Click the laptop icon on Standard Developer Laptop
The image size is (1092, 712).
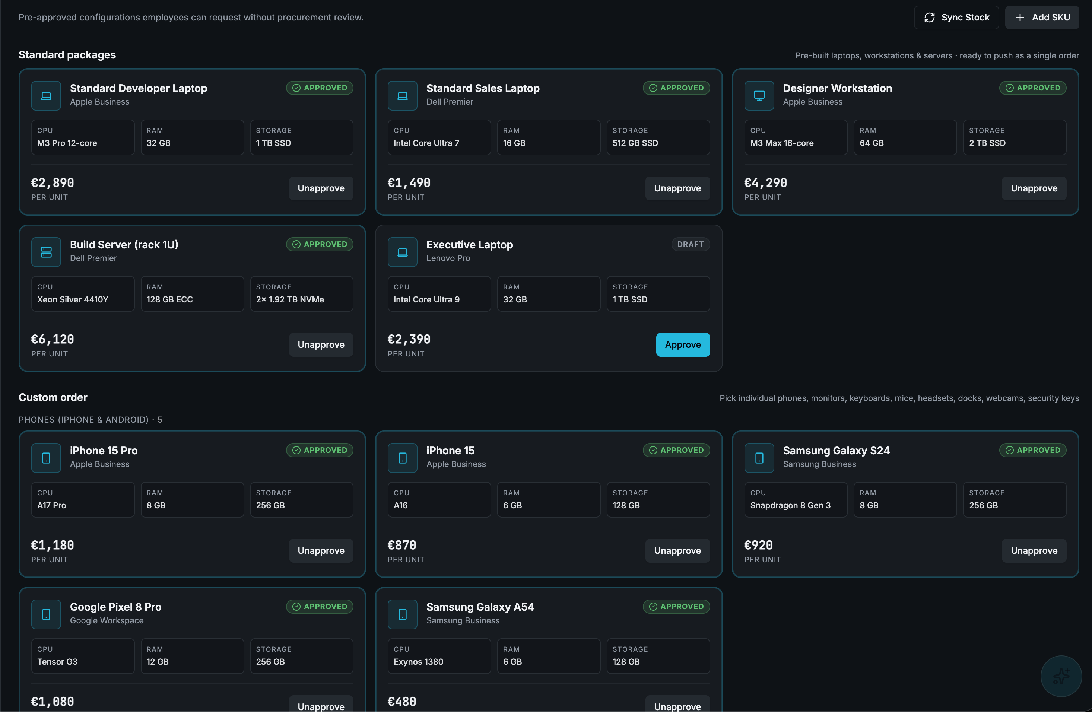point(46,95)
